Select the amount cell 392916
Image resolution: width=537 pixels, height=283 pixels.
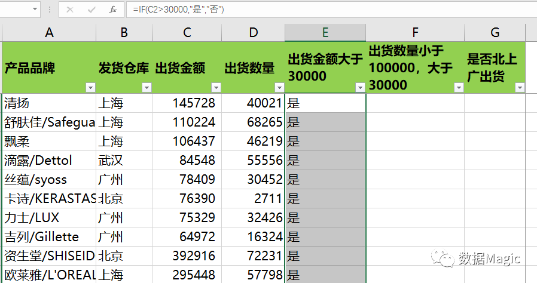187,256
